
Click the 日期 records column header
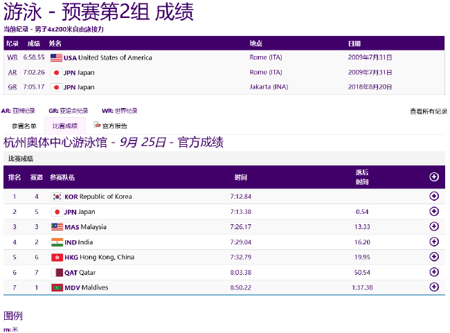coord(354,44)
